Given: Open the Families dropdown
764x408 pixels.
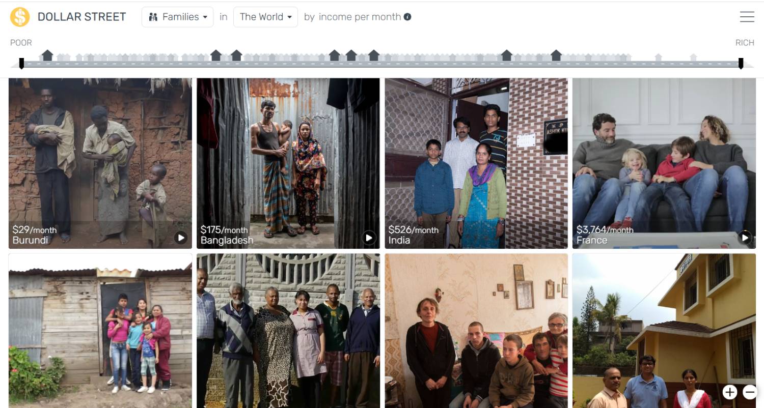Looking at the screenshot, I should [177, 17].
